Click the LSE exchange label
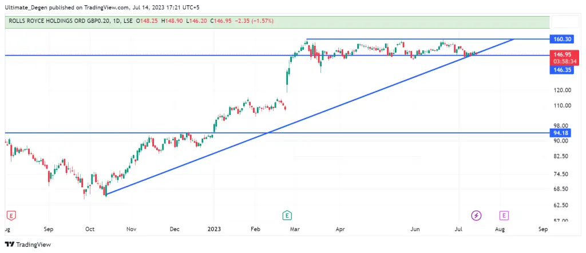 click(129, 21)
